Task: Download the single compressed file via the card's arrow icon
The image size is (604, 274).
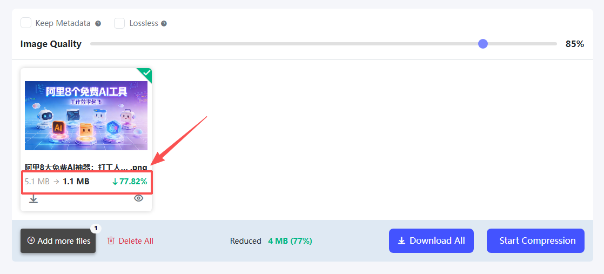Action: point(33,199)
